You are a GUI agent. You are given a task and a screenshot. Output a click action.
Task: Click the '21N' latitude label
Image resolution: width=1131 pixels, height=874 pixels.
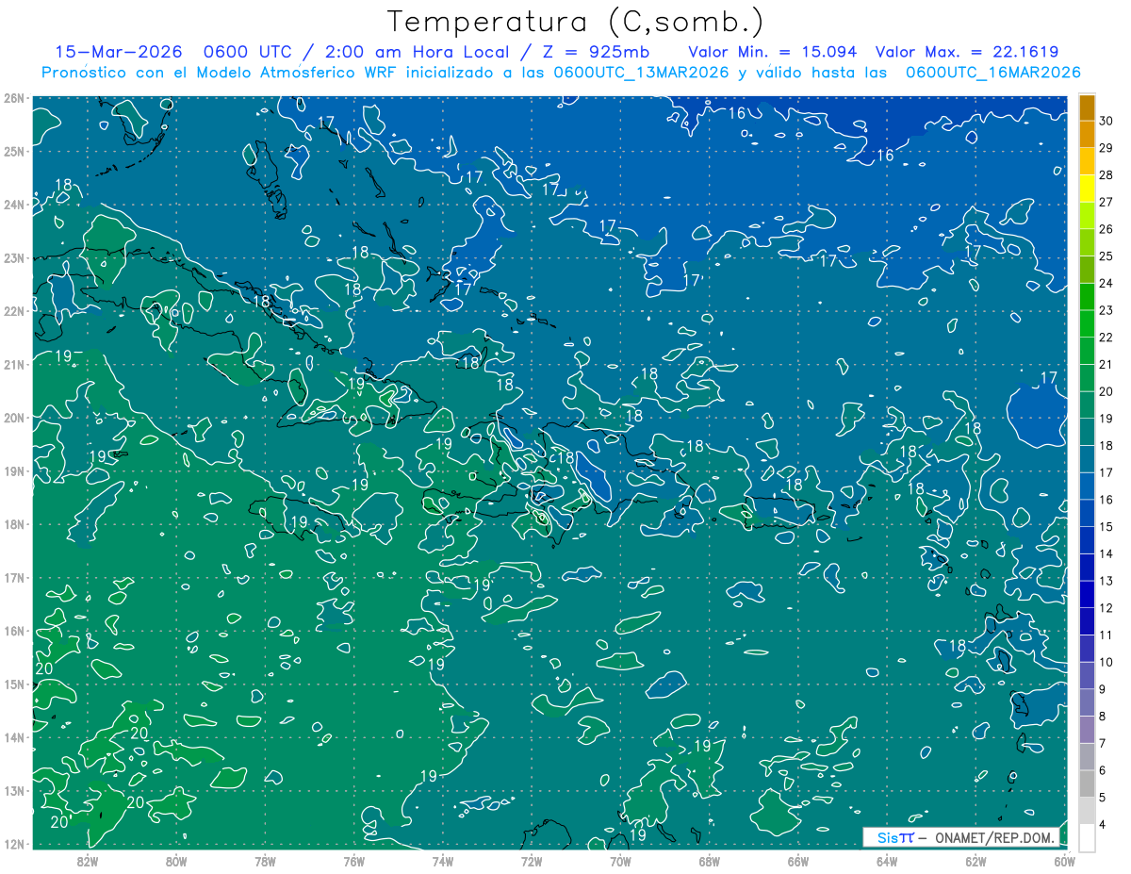coord(14,364)
